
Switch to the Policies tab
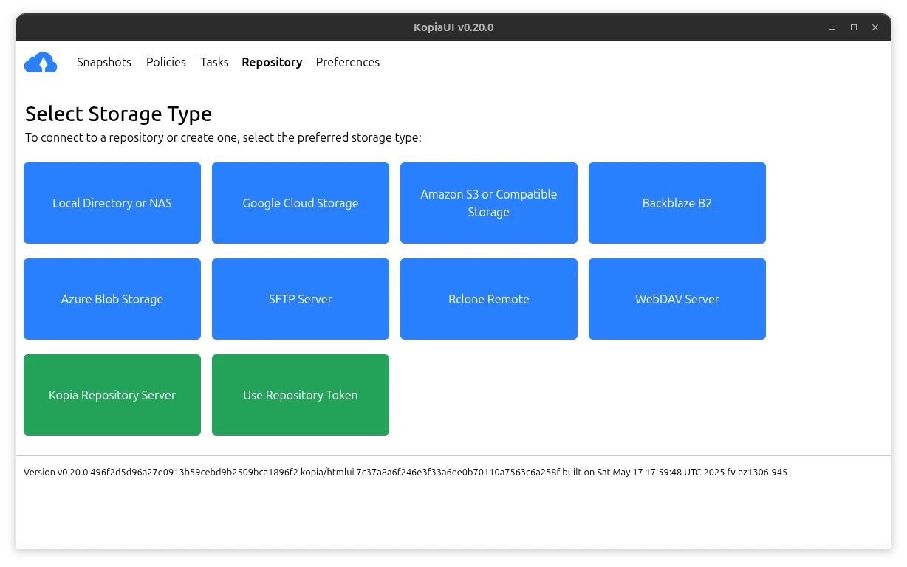click(166, 63)
